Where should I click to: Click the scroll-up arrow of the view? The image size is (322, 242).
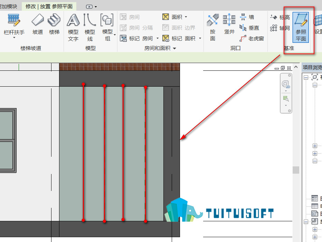[x=296, y=67]
